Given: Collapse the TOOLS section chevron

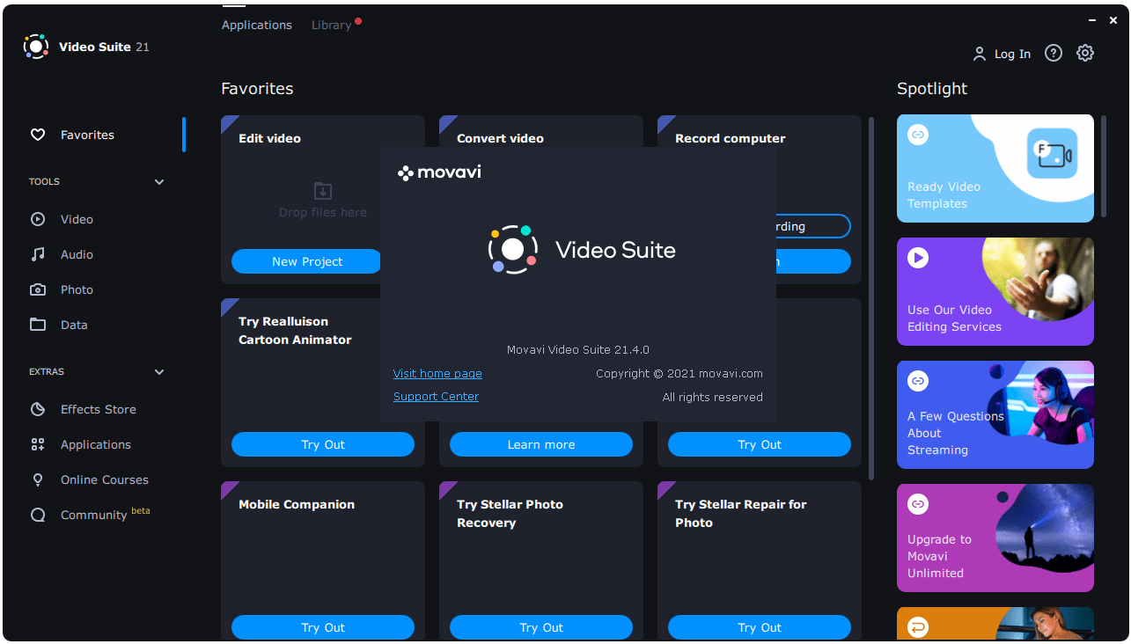Looking at the screenshot, I should 159,182.
